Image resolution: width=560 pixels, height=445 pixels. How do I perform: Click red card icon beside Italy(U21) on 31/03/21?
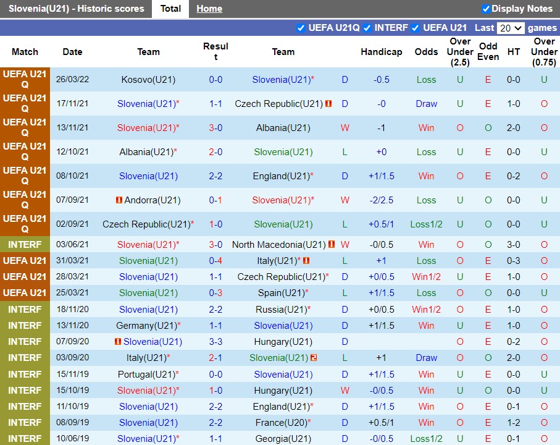306,261
